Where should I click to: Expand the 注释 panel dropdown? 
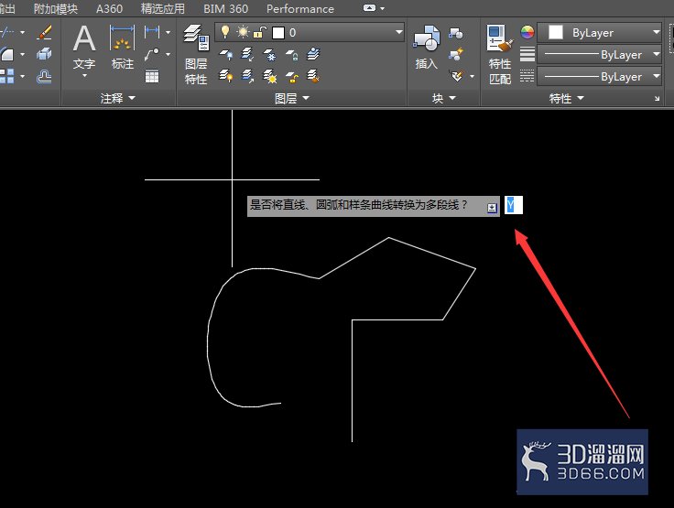[x=117, y=99]
